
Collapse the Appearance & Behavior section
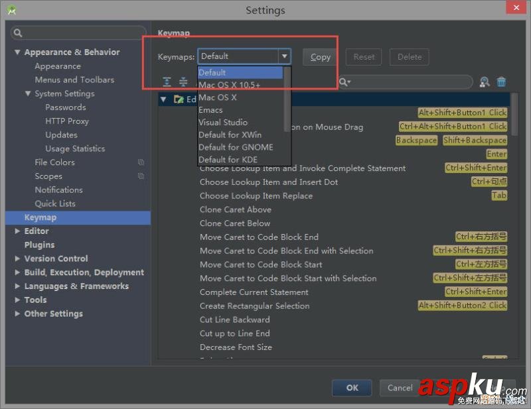coord(17,52)
